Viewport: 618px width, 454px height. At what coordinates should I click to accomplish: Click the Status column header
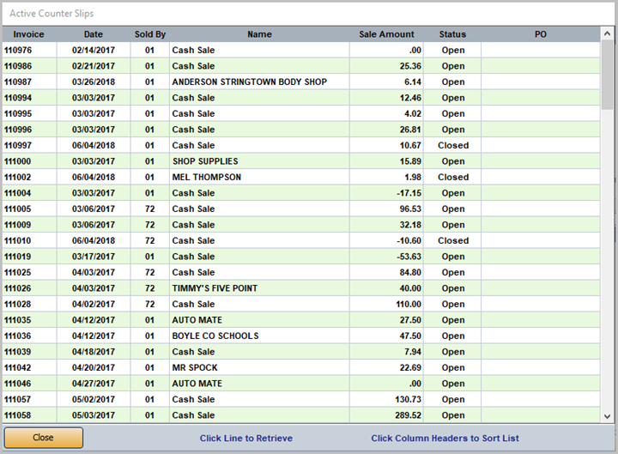[x=452, y=34]
